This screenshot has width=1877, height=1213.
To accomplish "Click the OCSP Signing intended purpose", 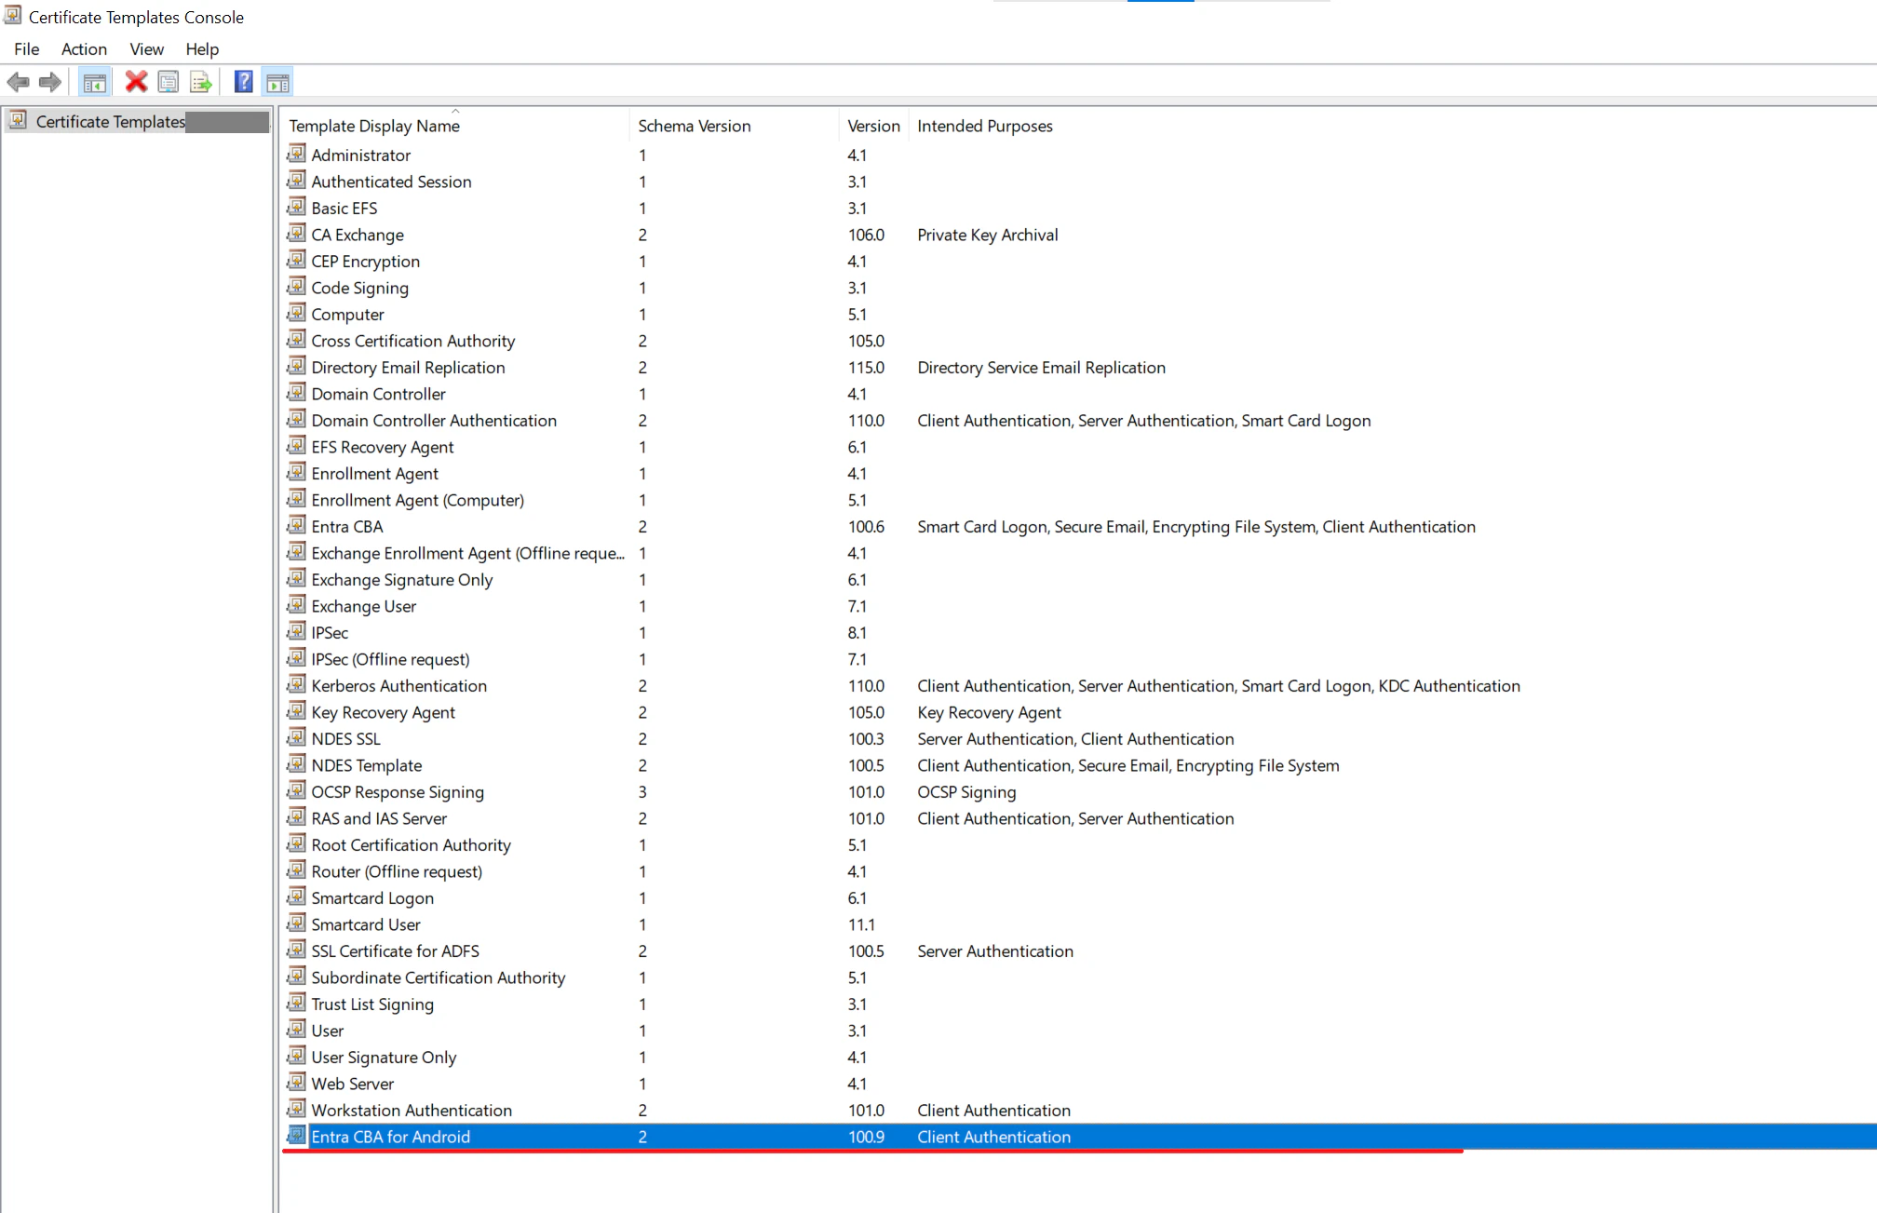I will 966,792.
